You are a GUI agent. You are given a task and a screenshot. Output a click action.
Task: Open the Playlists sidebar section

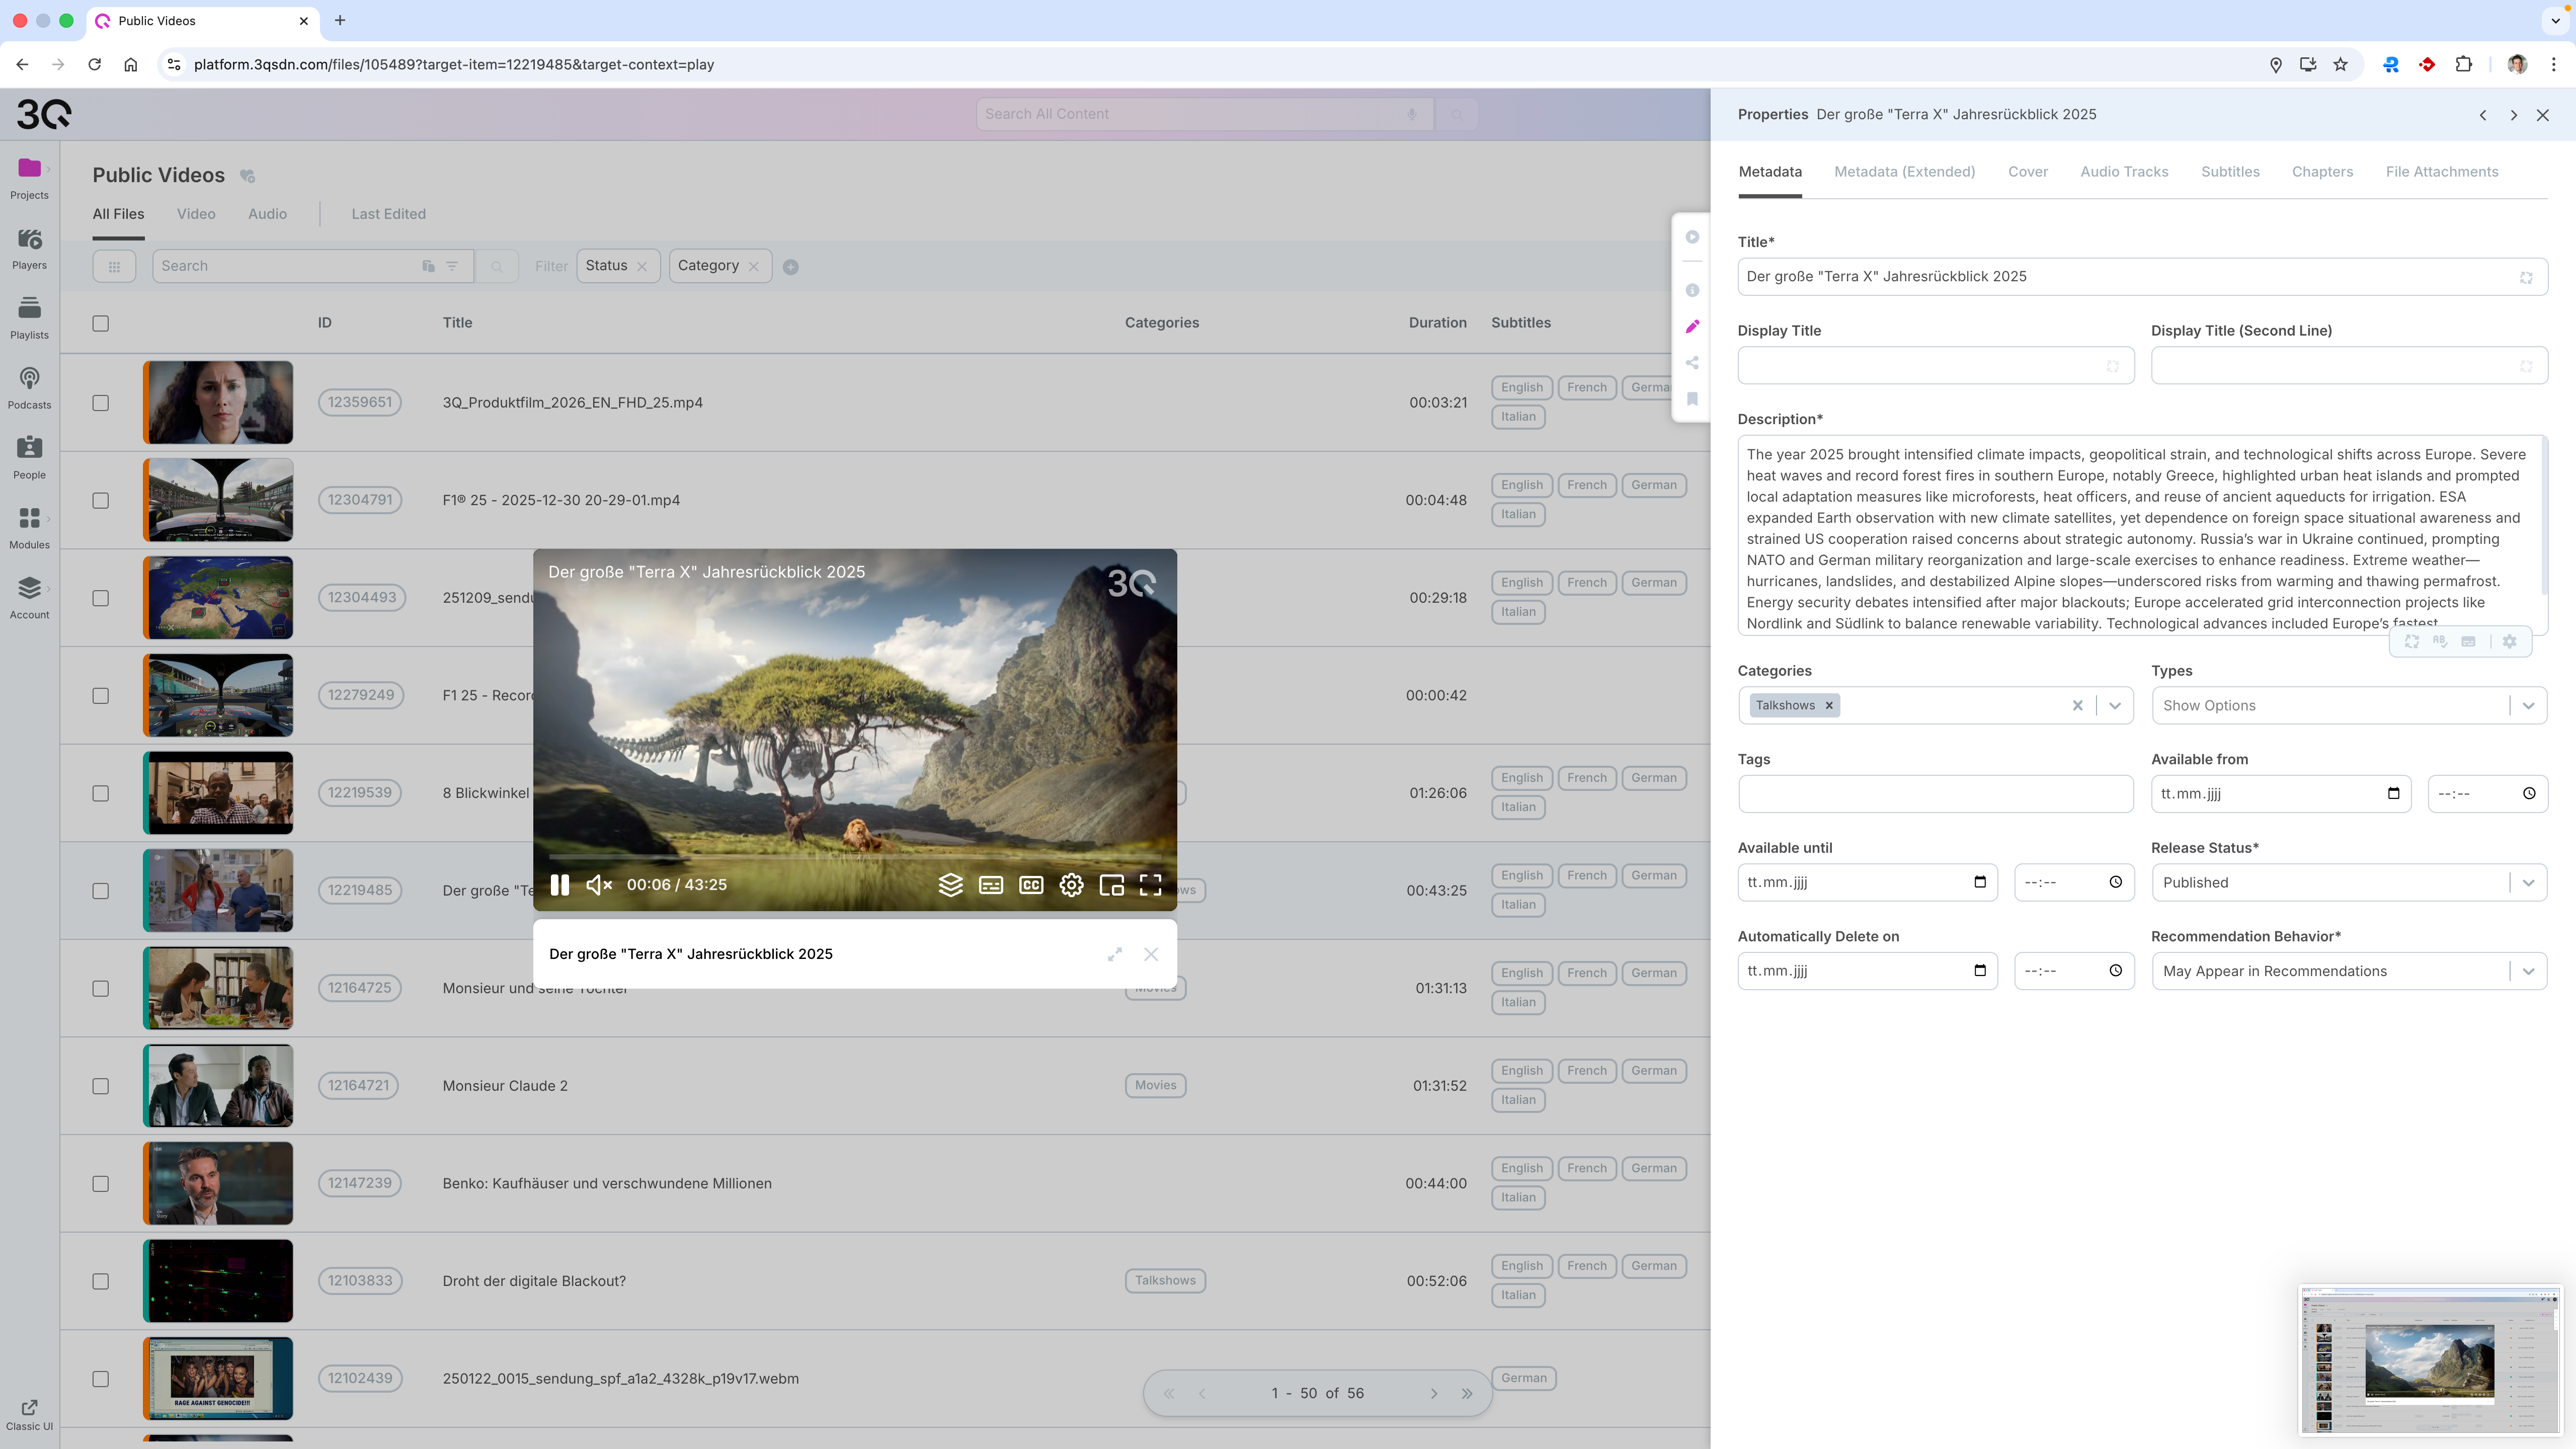[29, 317]
